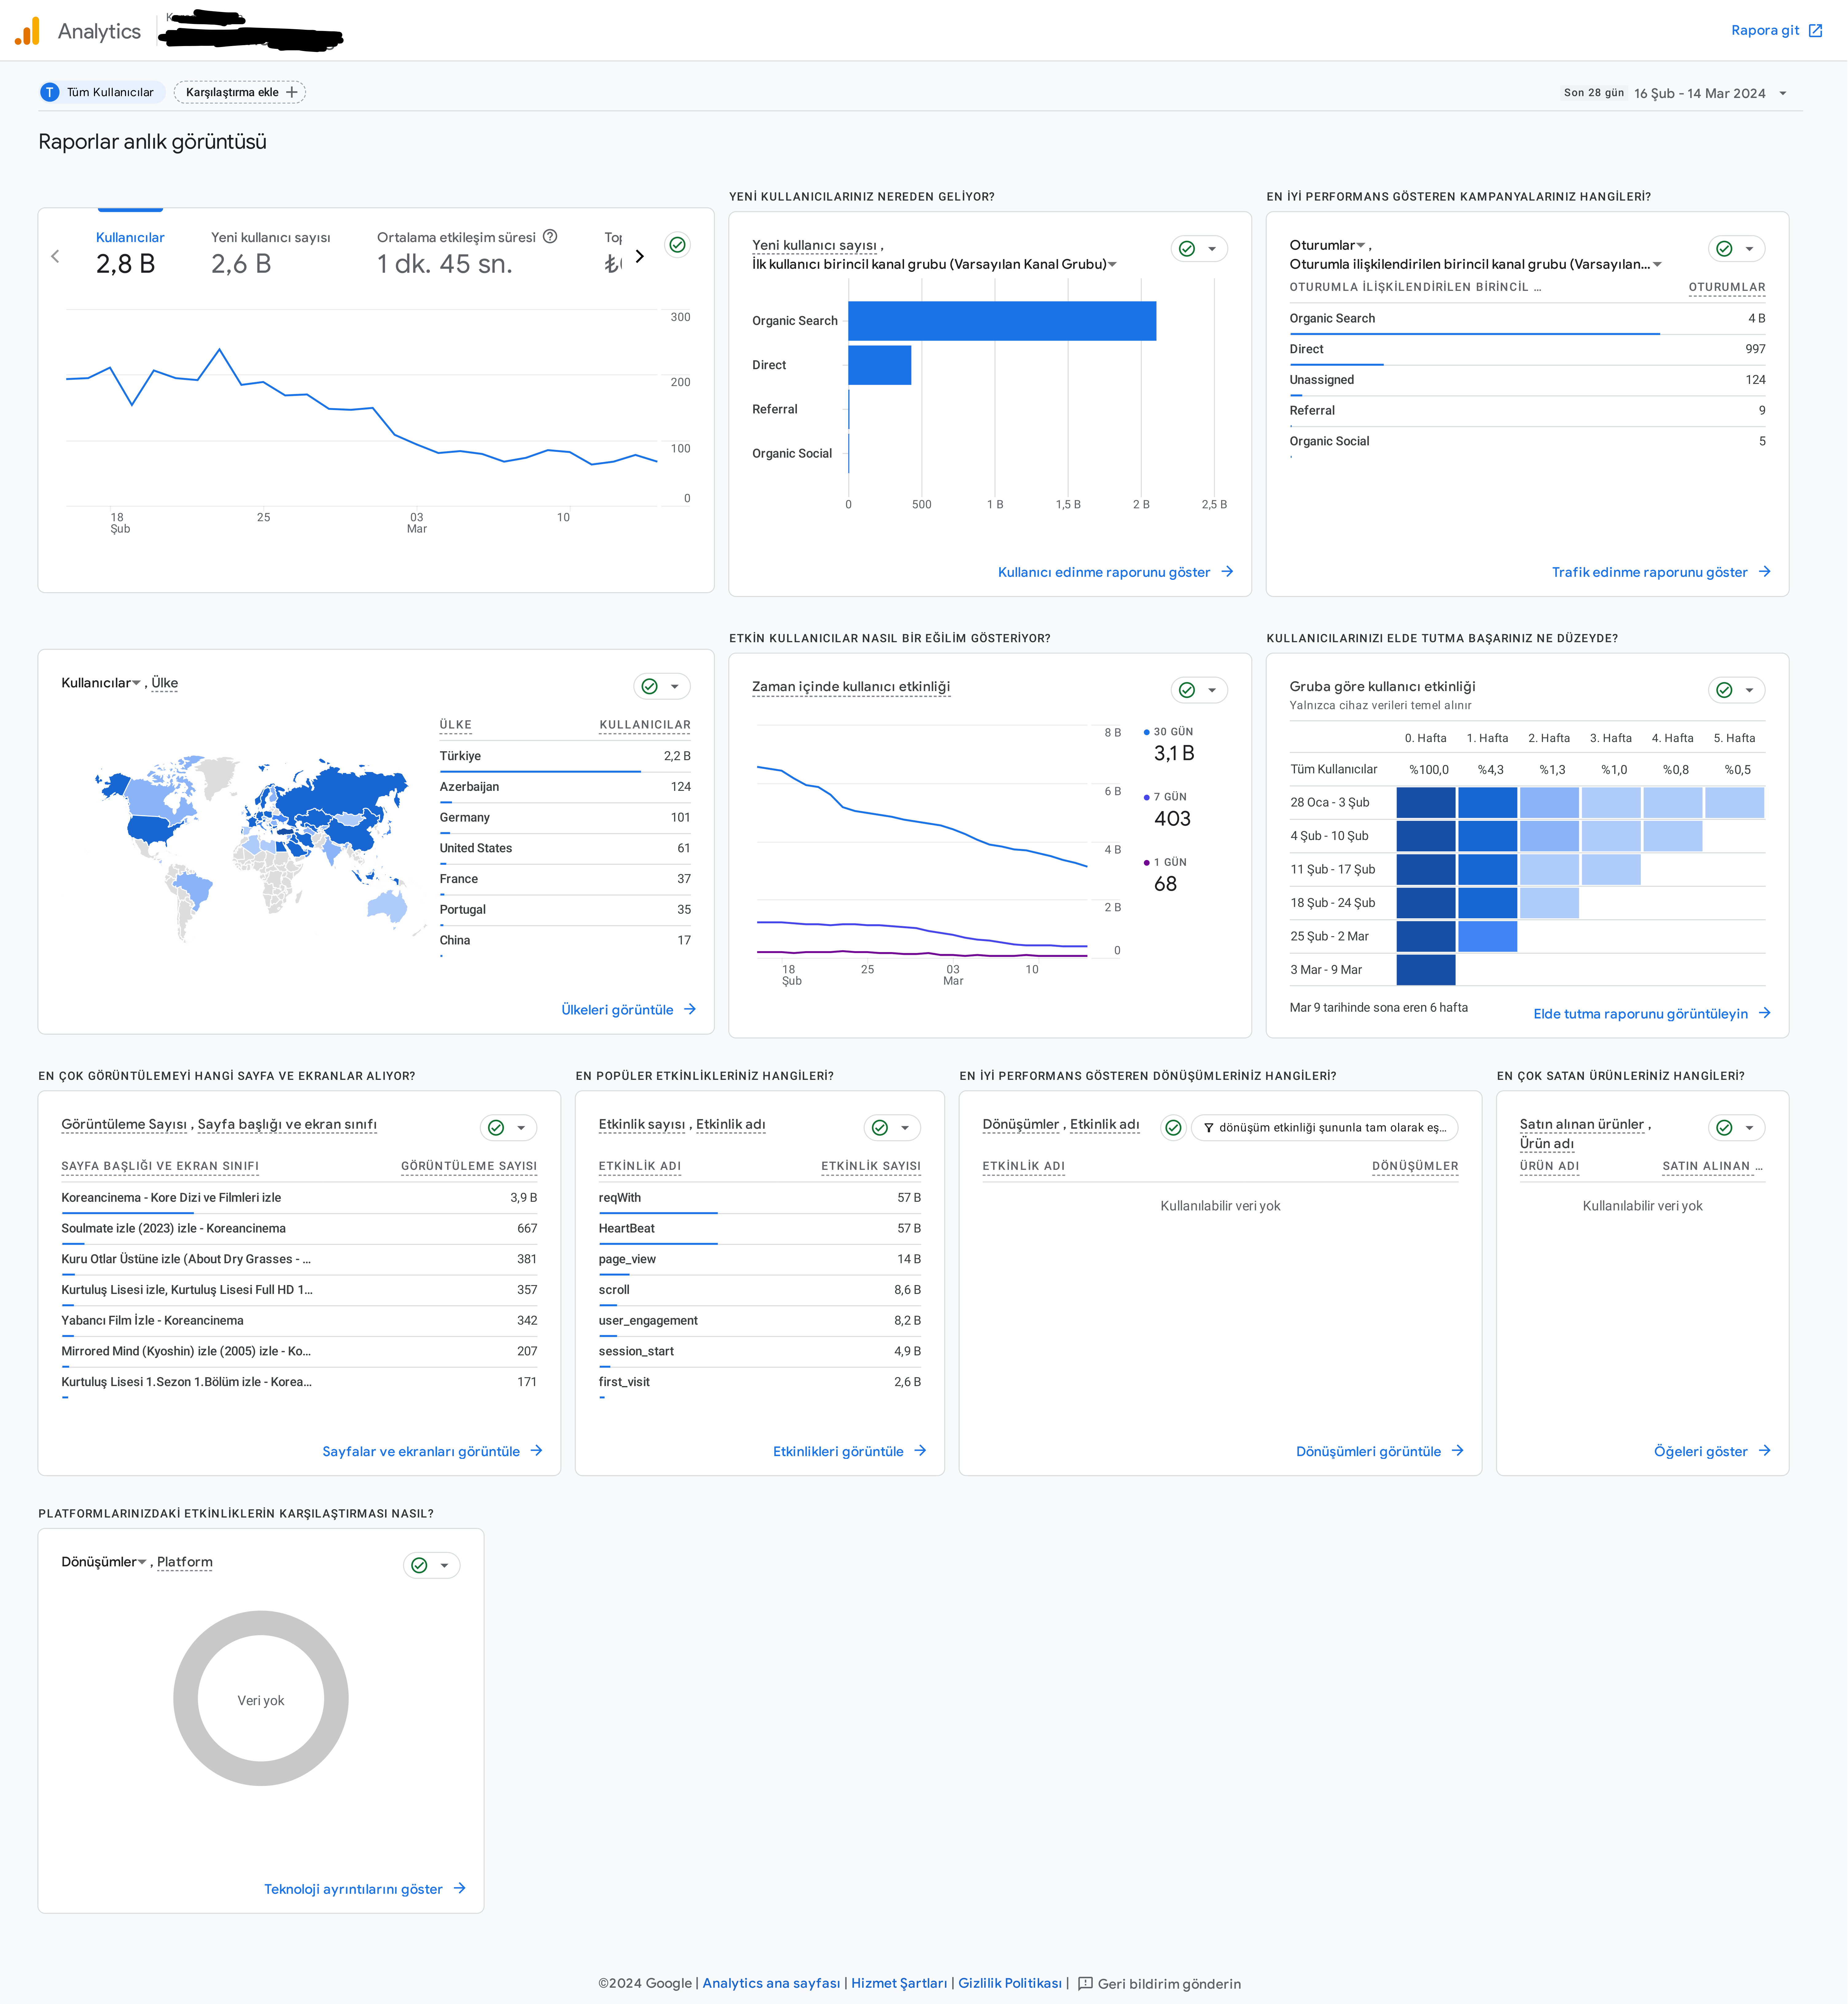Click the '25 Şub - 2 Mar' 1. Hafta cohort cell

pos(1488,937)
